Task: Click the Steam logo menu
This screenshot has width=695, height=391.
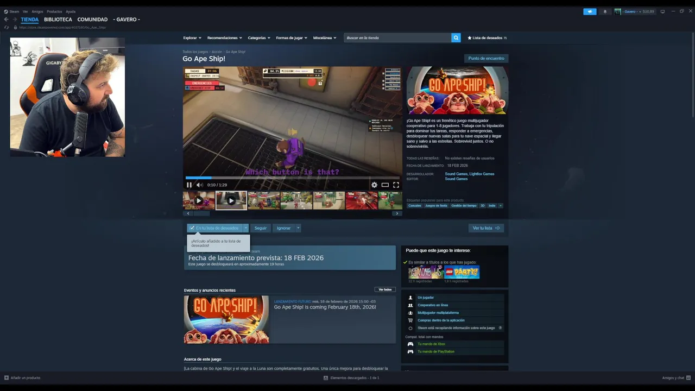Action: [11, 11]
